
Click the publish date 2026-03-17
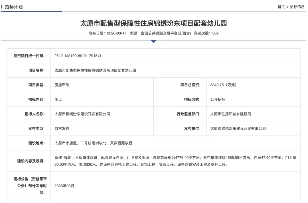(x=117, y=33)
